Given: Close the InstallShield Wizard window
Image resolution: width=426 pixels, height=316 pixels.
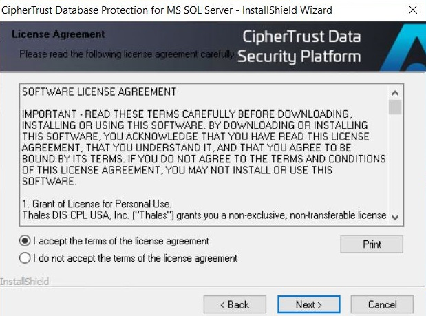Looking at the screenshot, I should (x=413, y=10).
